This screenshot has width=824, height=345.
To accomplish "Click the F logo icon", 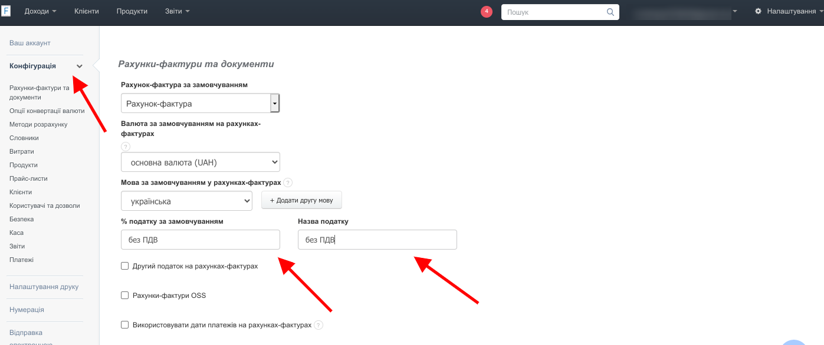I will [x=5, y=11].
